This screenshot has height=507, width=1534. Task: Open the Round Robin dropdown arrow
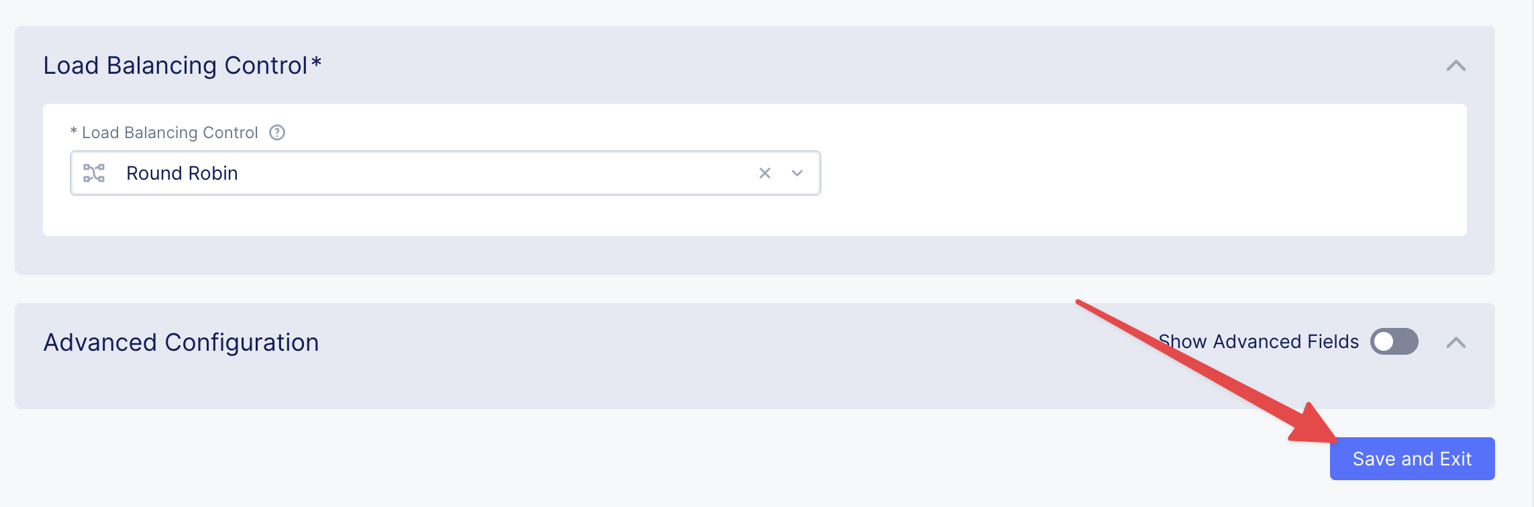coord(797,173)
